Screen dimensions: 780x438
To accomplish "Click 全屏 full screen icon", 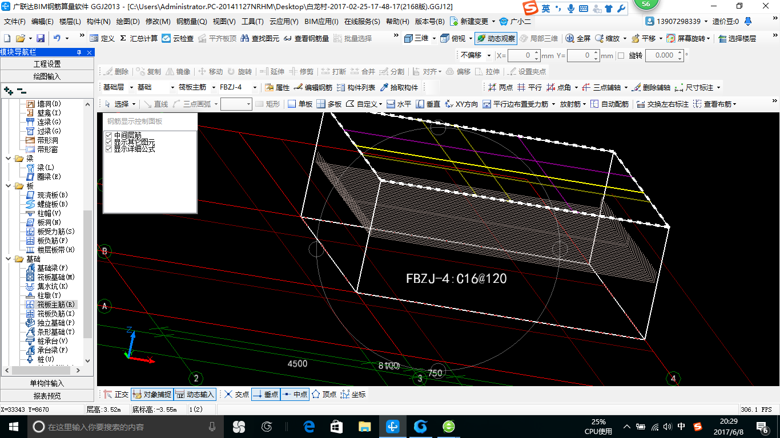I will tap(578, 38).
